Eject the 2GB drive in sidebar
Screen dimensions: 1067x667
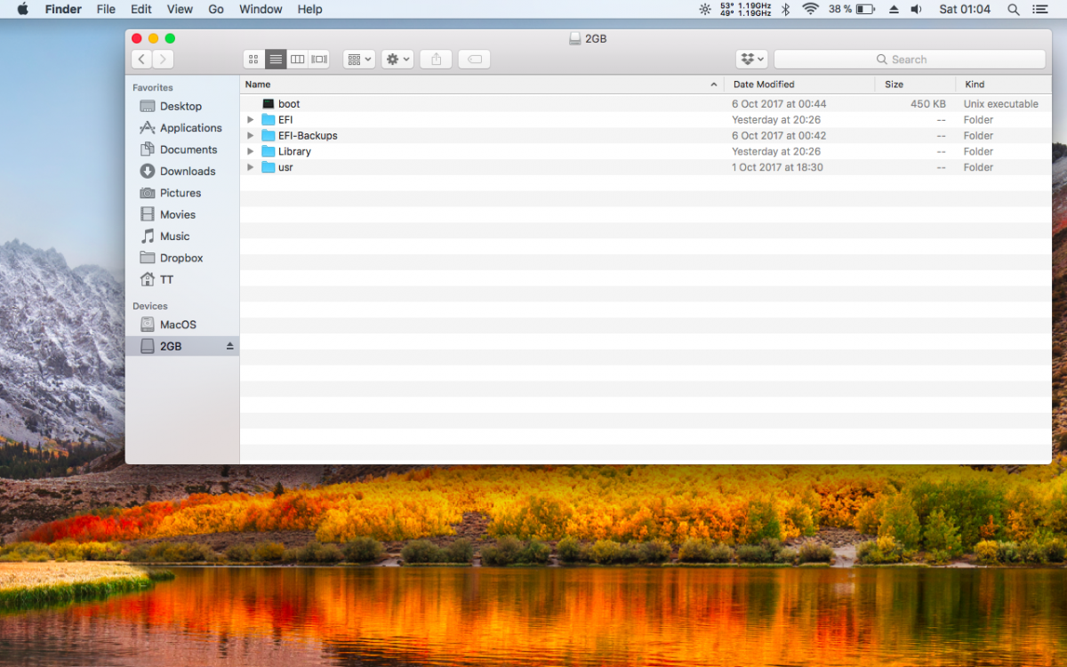pos(229,346)
